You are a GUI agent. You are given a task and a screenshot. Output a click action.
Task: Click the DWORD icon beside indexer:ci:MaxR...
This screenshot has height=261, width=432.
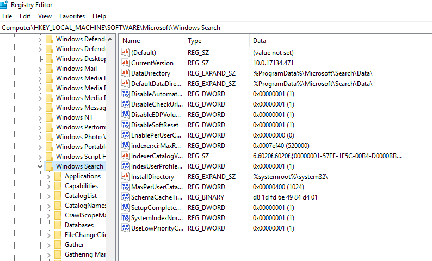(126, 145)
